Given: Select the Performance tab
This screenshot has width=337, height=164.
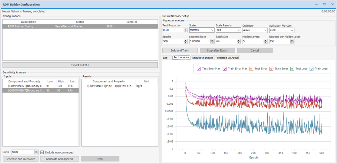Looking at the screenshot, I should tap(181, 57).
